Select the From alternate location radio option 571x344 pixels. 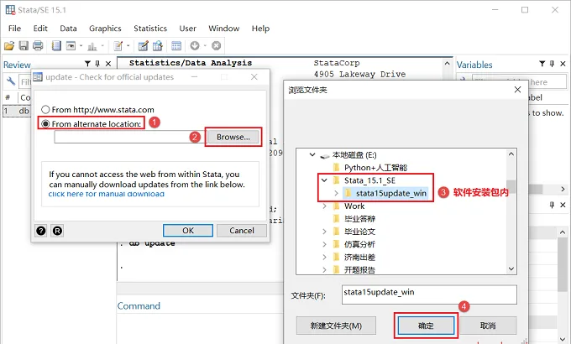pyautogui.click(x=45, y=124)
